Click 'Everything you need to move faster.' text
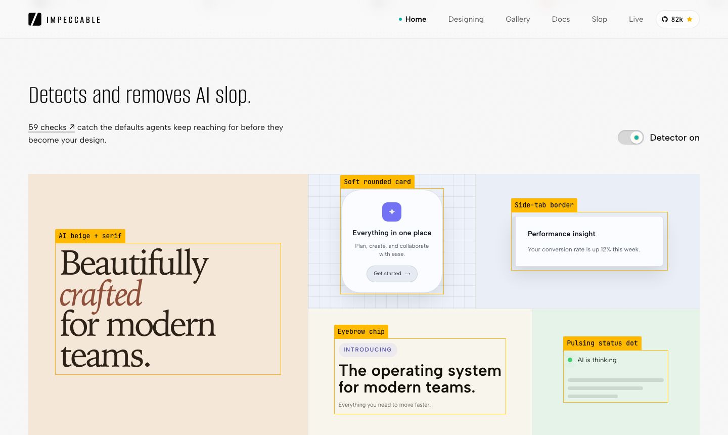728x435 pixels. (x=384, y=405)
